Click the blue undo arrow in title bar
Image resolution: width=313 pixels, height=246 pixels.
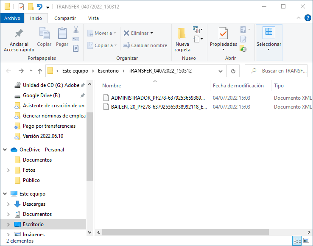tap(39, 7)
